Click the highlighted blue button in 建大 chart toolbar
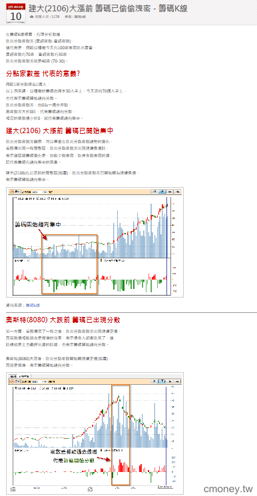This screenshot has width=257, height=496. pyautogui.click(x=162, y=192)
